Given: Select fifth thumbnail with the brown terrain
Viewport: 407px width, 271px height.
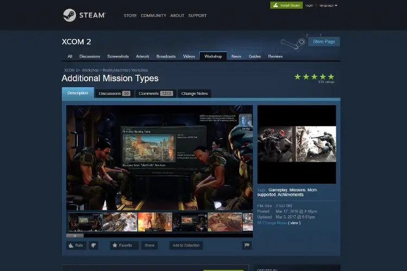Looking at the screenshot, I should [225, 222].
